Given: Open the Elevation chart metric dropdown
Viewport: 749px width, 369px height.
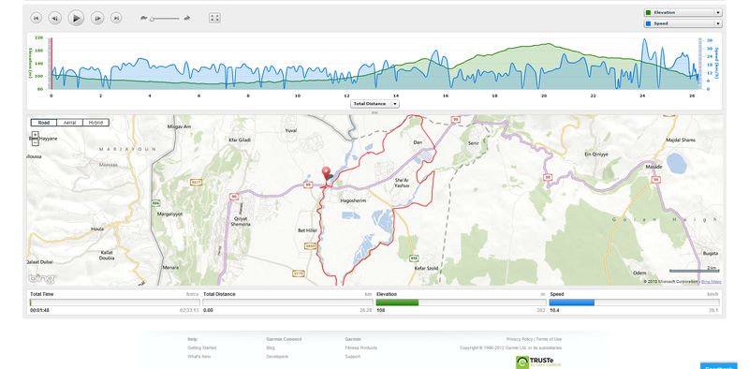Looking at the screenshot, I should pos(683,12).
